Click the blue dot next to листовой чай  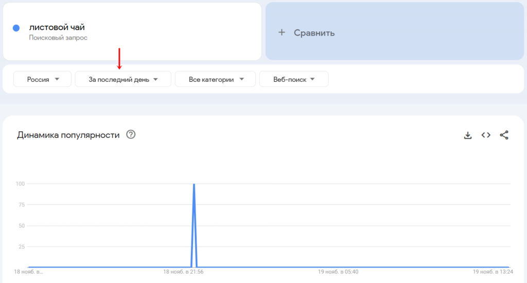point(16,28)
